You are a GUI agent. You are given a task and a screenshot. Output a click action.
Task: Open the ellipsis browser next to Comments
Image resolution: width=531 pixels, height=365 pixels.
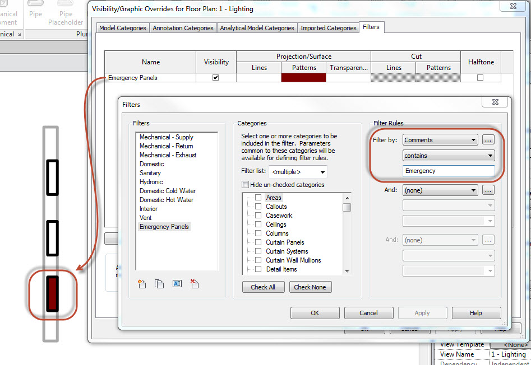(488, 140)
